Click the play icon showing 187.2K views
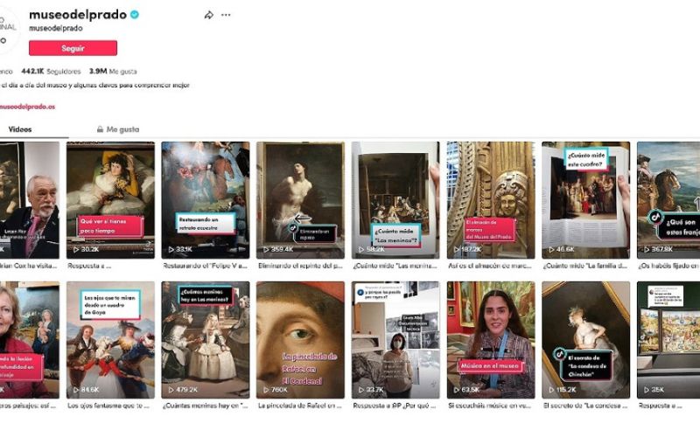Viewport: 700px width, 437px height. (x=456, y=250)
